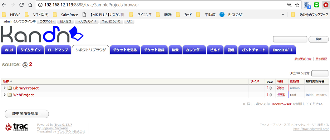330x140 pixels.
Task: Open the タイムライン tab
Action: point(30,50)
